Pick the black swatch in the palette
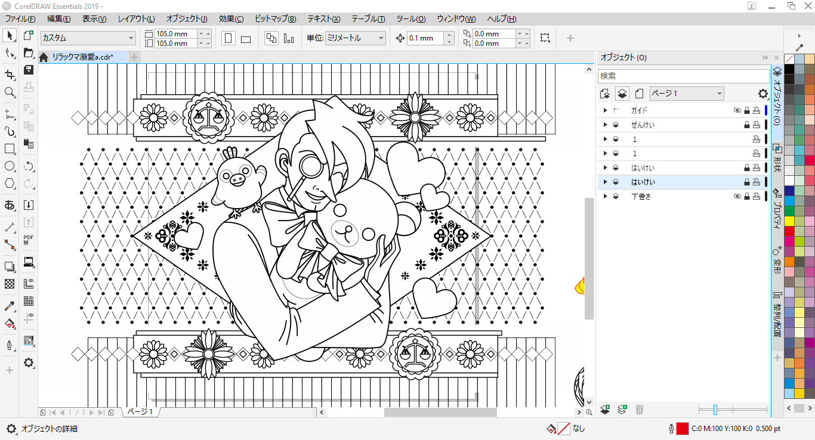The width and height of the screenshot is (815, 440). coord(789,70)
